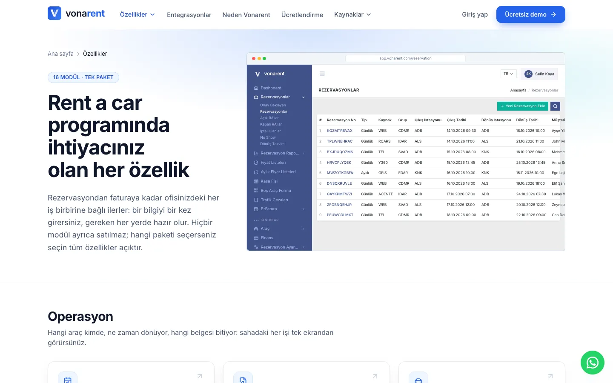Click the app.vonarent.com/reservation address bar

405,58
